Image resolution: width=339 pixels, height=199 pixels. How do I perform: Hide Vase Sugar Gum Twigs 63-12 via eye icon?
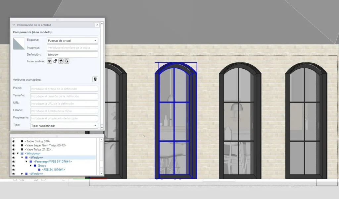[x=14, y=145]
